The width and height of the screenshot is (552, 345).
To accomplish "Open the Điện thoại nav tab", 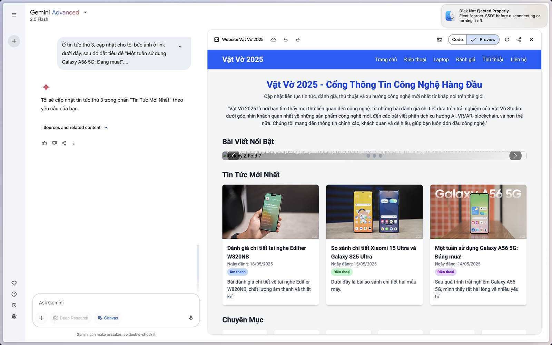I will point(415,60).
